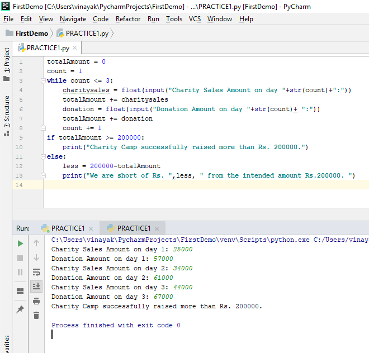The width and height of the screenshot is (369, 353).
Task: Click gutter line number 9
Action: click(x=21, y=138)
